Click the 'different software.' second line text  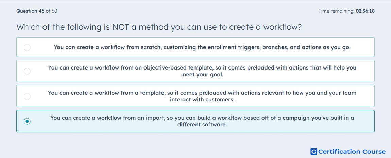202,125
